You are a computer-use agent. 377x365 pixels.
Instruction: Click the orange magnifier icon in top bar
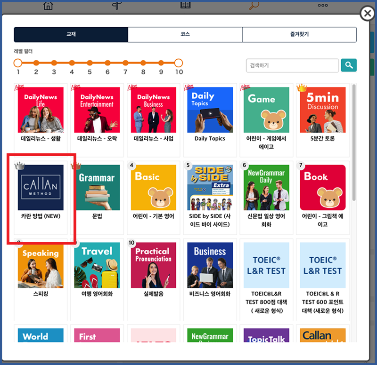click(254, 5)
